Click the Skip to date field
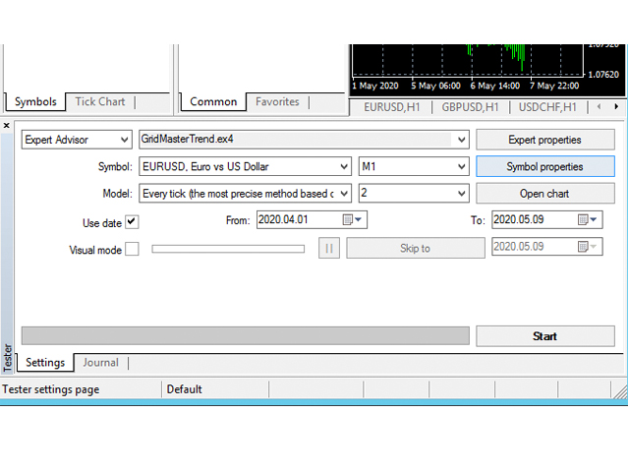Screen dimensions: 629x472 (x=547, y=247)
